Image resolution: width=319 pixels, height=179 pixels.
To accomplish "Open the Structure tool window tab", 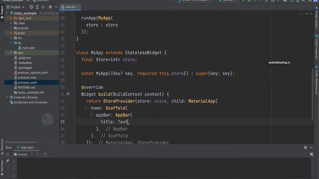I will point(2,147).
